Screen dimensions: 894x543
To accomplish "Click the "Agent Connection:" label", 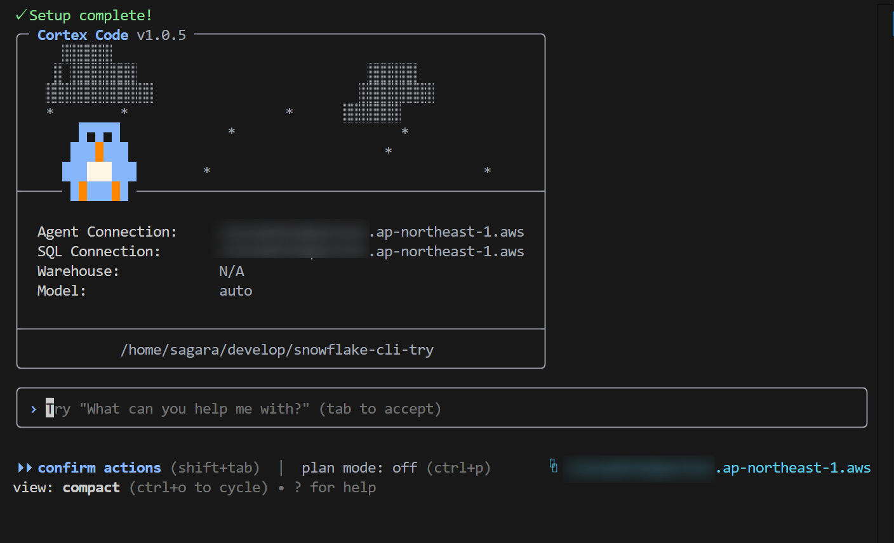I will 107,232.
